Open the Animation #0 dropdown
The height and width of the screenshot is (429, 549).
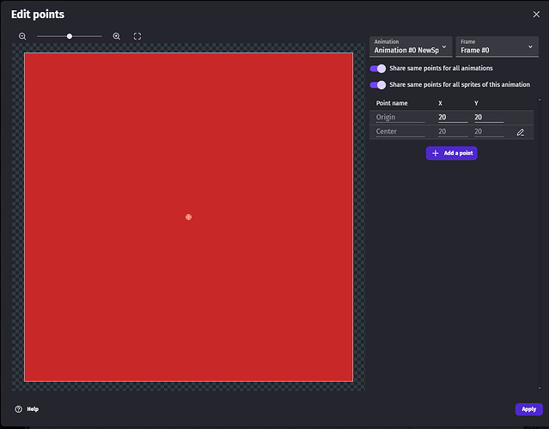411,46
